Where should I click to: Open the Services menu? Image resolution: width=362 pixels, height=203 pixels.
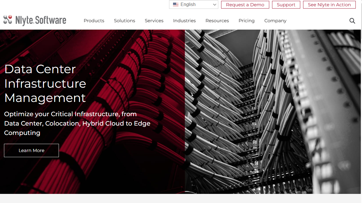(154, 21)
